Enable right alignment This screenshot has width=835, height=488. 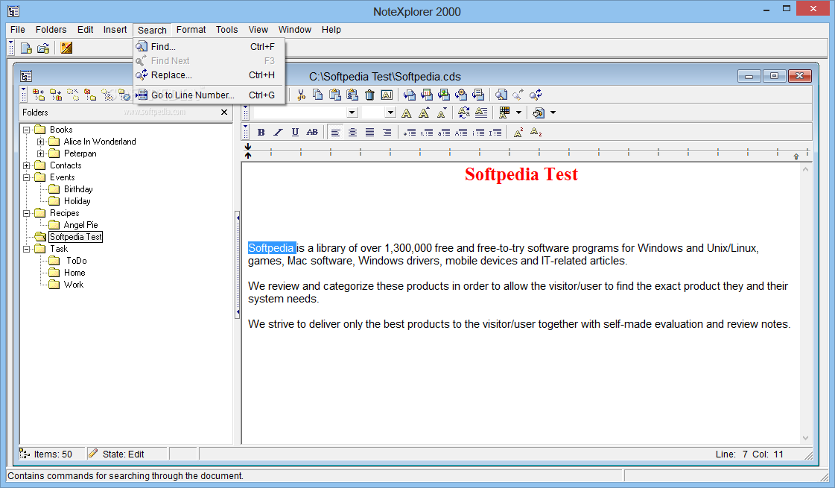387,132
